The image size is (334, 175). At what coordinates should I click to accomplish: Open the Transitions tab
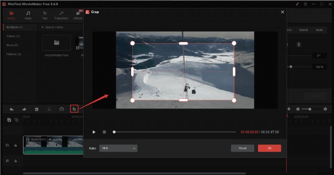click(x=61, y=15)
